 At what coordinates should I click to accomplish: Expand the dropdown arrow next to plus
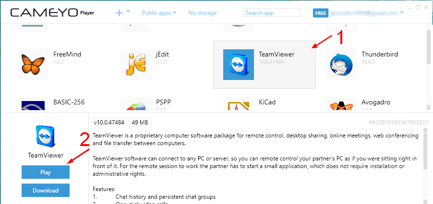tap(128, 11)
